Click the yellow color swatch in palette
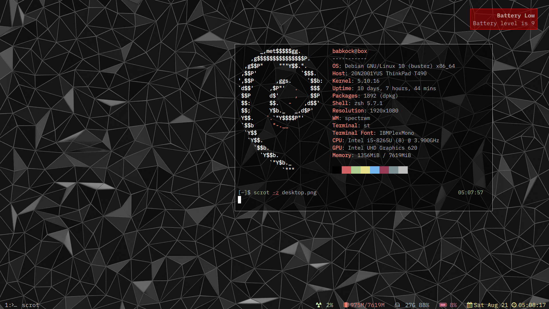This screenshot has width=549, height=309. tap(365, 170)
